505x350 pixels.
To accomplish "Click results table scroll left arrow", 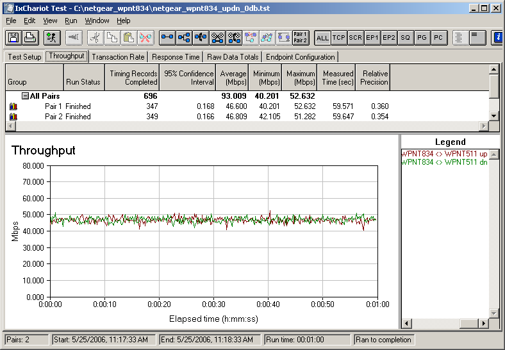I will point(11,126).
